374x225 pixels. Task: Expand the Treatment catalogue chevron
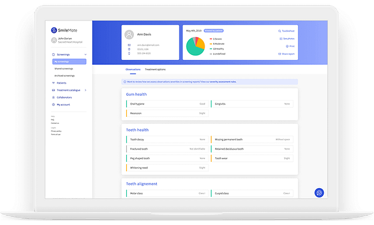85,90
